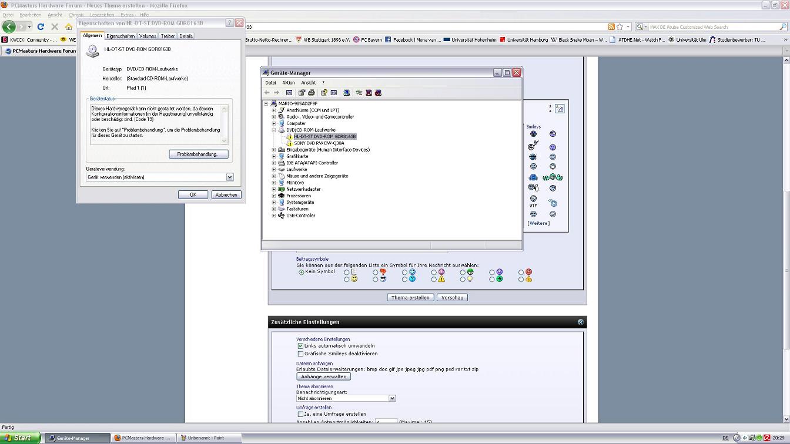Screen dimensions: 790x444
Task: Select the SONY DVD RW DW-Q30A device
Action: coord(319,143)
